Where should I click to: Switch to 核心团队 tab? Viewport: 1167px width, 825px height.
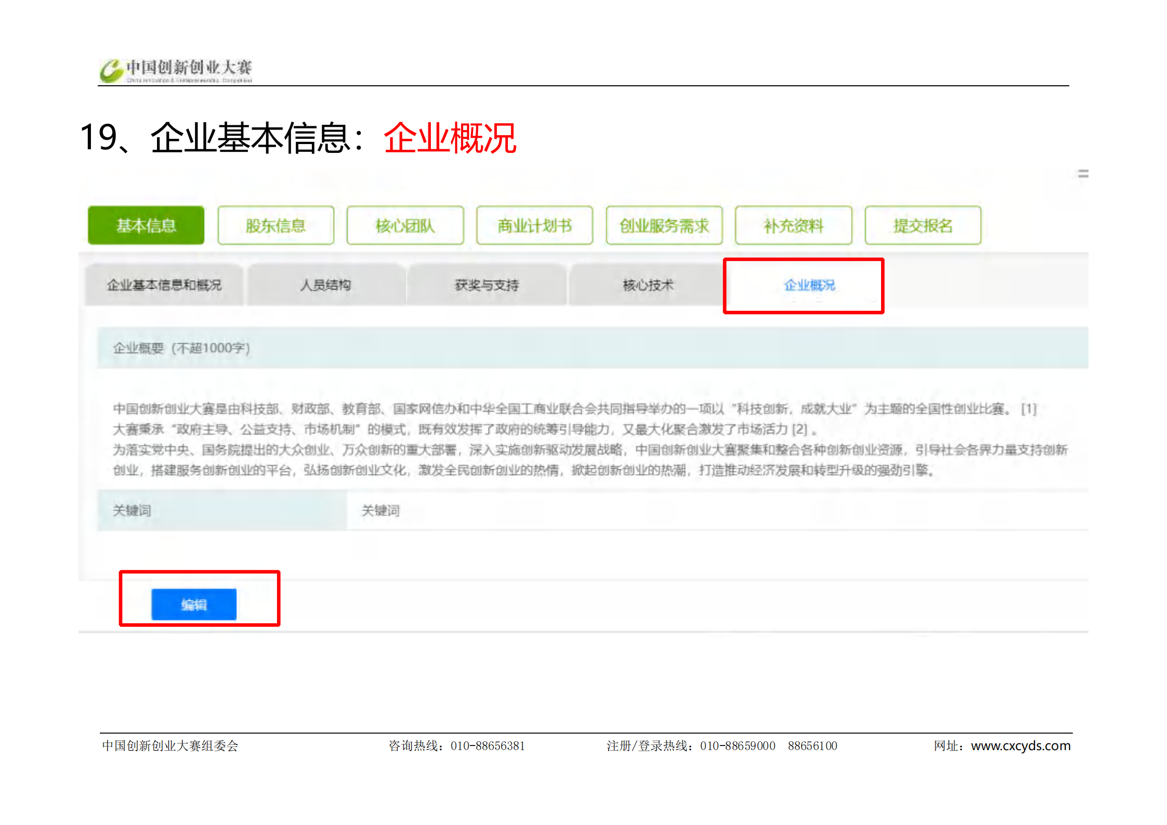[405, 226]
